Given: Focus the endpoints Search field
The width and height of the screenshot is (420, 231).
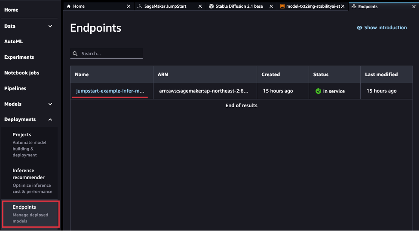Looking at the screenshot, I should pyautogui.click(x=106, y=54).
